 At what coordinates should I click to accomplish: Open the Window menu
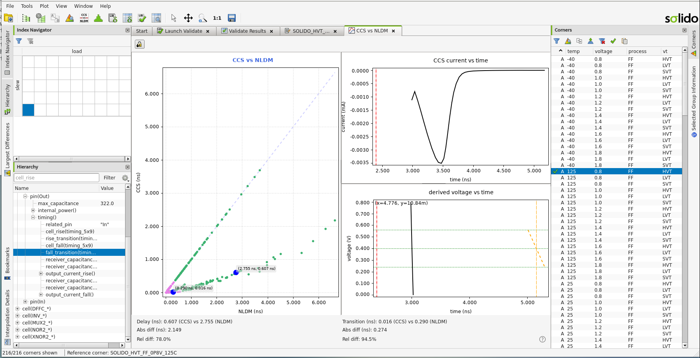coord(84,6)
